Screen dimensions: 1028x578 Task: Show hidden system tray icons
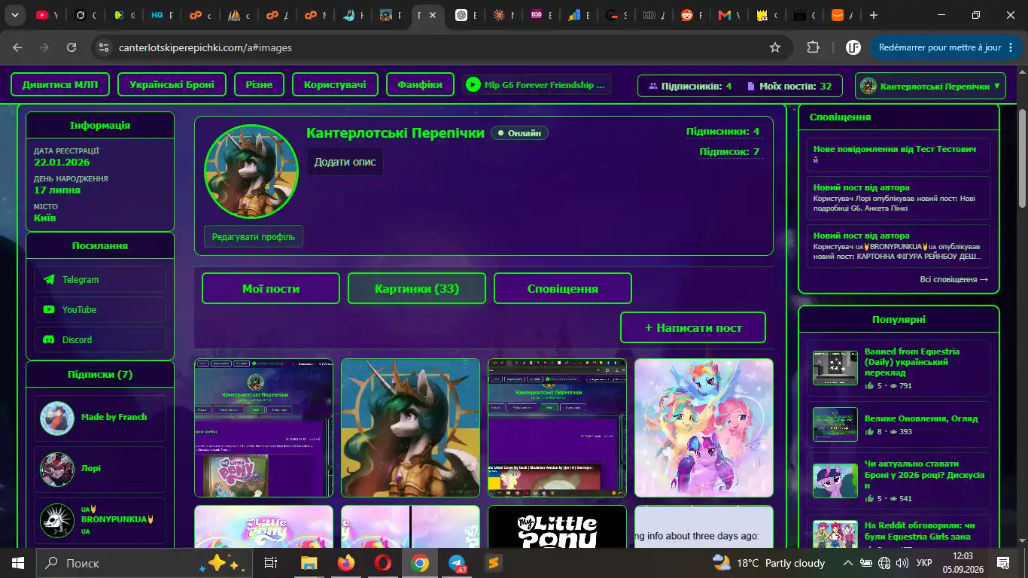[847, 563]
